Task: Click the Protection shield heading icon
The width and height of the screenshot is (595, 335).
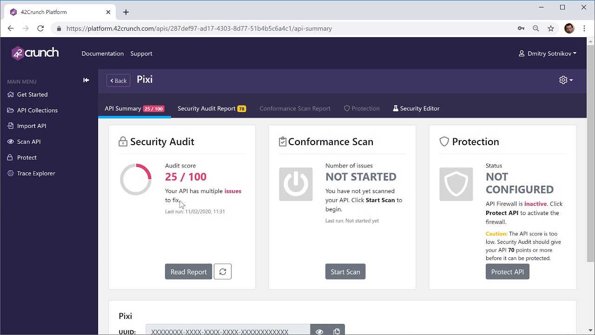Action: click(x=444, y=141)
